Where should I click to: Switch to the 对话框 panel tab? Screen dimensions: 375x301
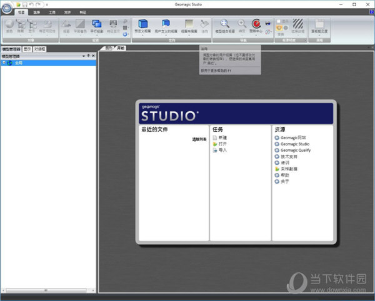(39, 49)
